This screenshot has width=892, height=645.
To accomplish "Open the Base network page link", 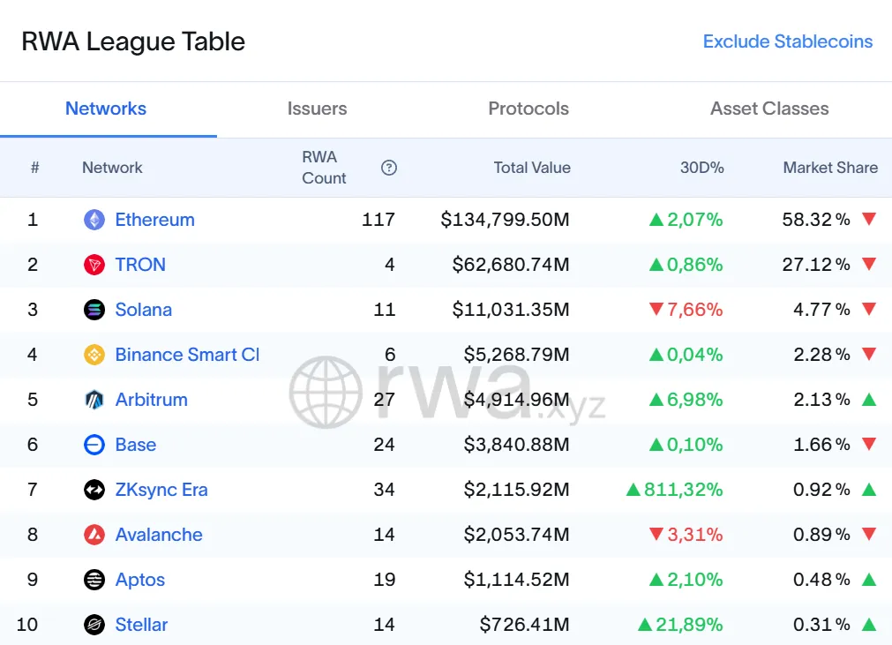I will 135,445.
